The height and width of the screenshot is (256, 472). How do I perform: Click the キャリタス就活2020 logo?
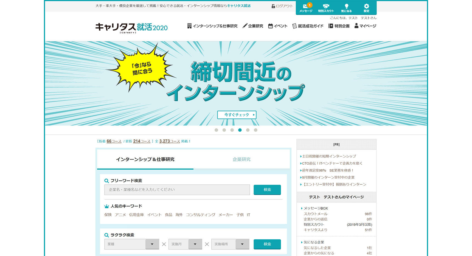131,28
